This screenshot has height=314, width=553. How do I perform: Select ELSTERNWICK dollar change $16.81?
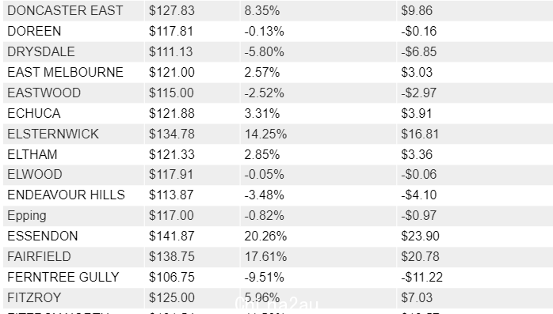click(420, 134)
